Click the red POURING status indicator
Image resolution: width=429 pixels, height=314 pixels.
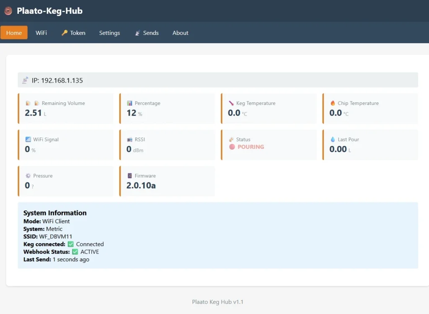click(x=246, y=147)
